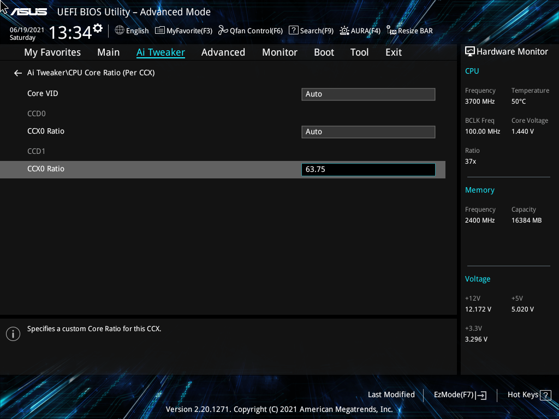Click the back arrow to leave CPU Core Ratio page
Image resolution: width=559 pixels, height=419 pixels.
pos(17,73)
